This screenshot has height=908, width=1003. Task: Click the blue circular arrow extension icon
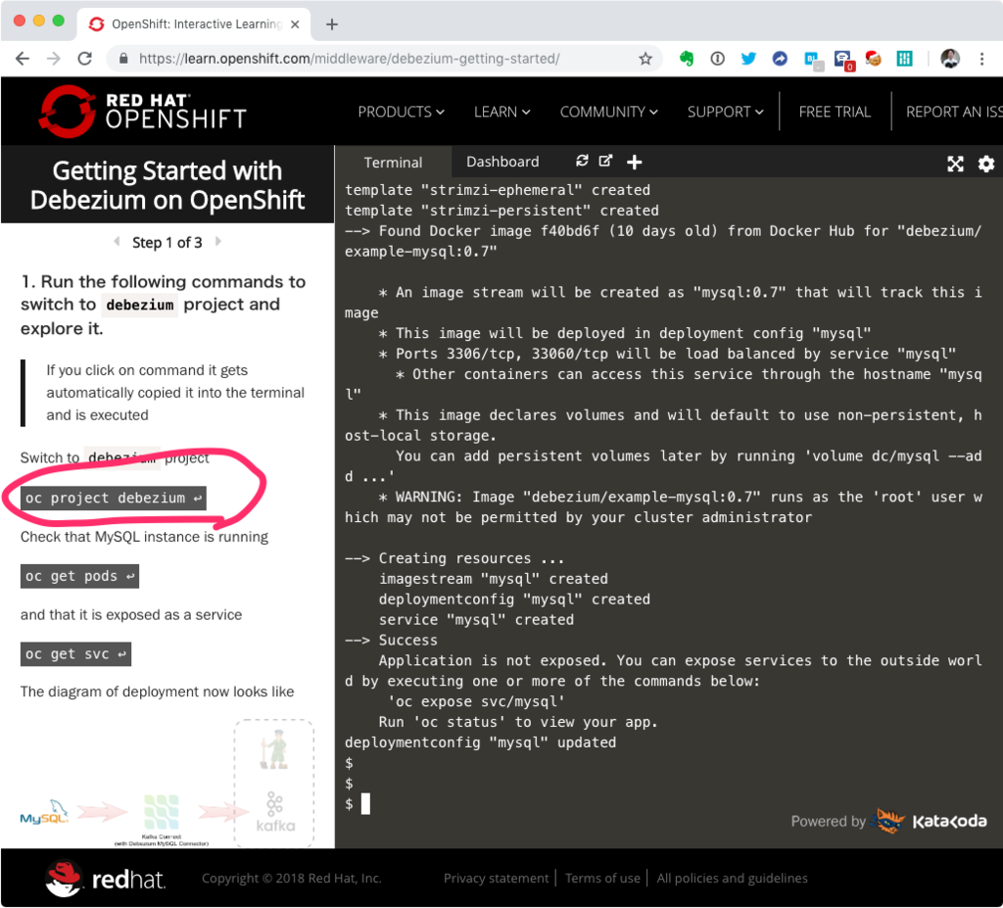point(780,59)
